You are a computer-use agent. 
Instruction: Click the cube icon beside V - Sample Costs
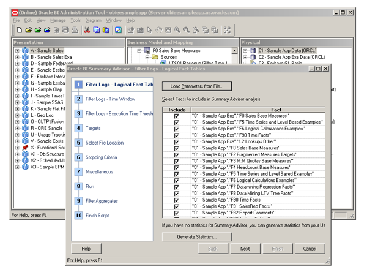pyautogui.click(x=25, y=141)
